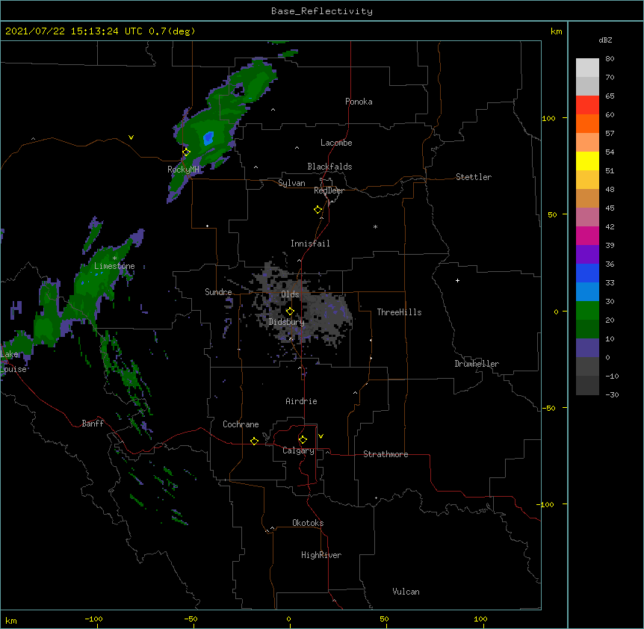
Task: Select the yellow diamond marker below Cochrane
Action: pos(254,441)
